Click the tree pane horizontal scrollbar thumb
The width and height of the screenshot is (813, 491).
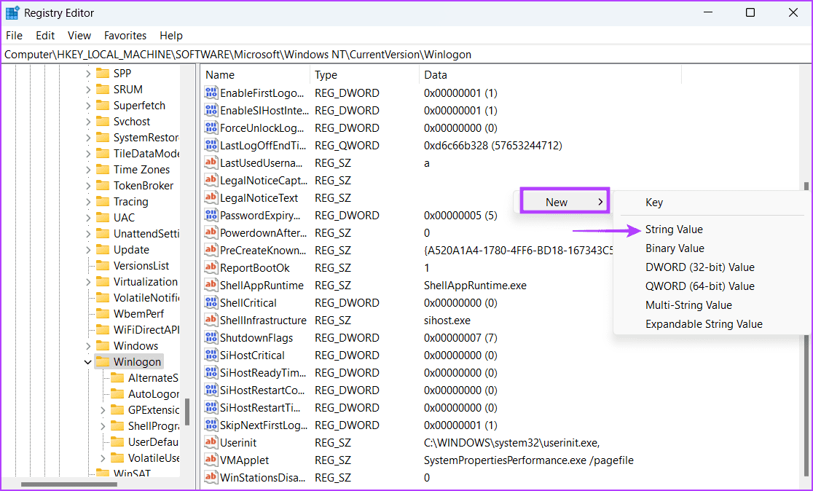[x=68, y=484]
